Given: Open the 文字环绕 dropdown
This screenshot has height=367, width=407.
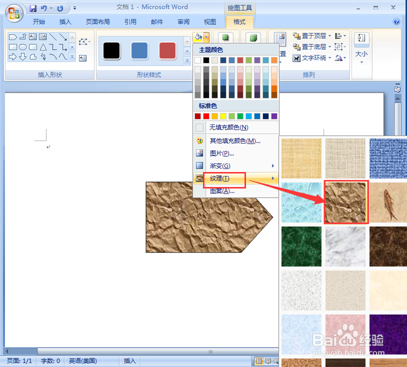Looking at the screenshot, I should click(x=311, y=58).
